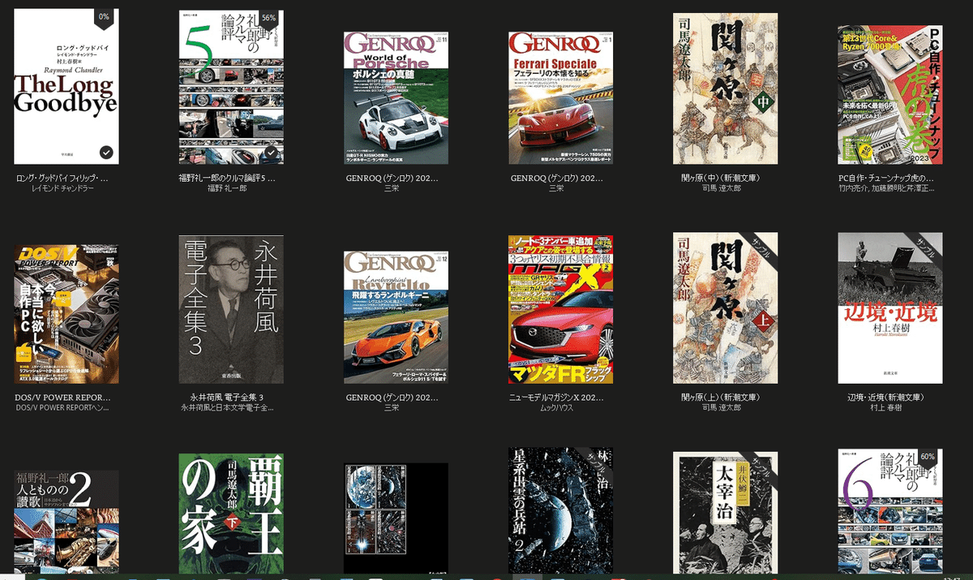Open the 福野礼一郎のクルマ論評 5 cover

231,86
